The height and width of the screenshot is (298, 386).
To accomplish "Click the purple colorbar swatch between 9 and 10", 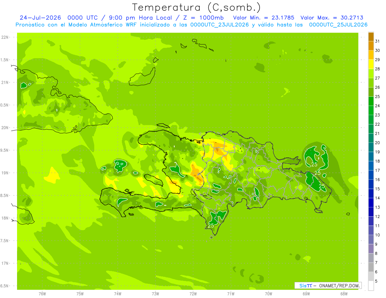I will click(x=371, y=239).
